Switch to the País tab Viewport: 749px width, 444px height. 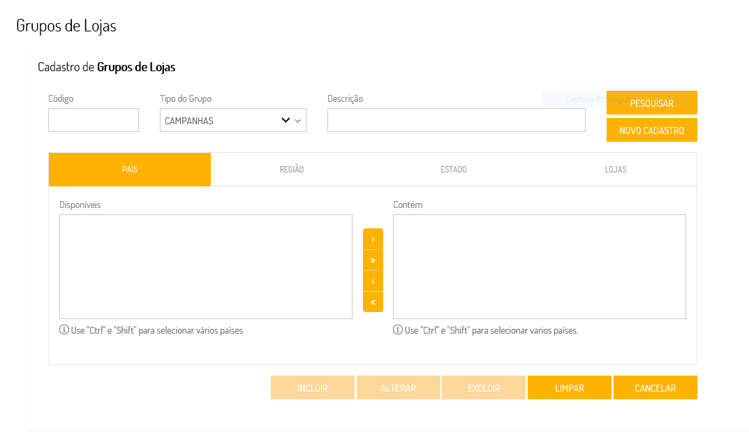(129, 170)
